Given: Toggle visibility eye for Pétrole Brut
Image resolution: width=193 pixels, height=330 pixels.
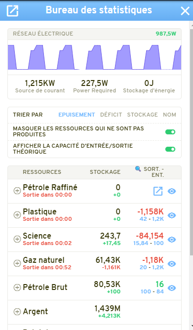Looking at the screenshot, I should tap(172, 288).
